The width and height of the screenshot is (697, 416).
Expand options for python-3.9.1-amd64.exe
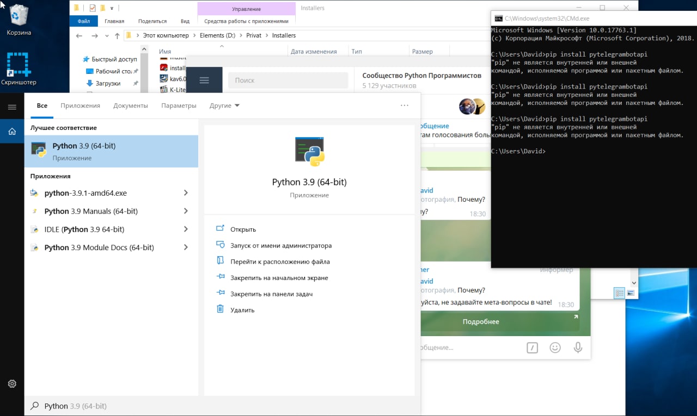186,193
